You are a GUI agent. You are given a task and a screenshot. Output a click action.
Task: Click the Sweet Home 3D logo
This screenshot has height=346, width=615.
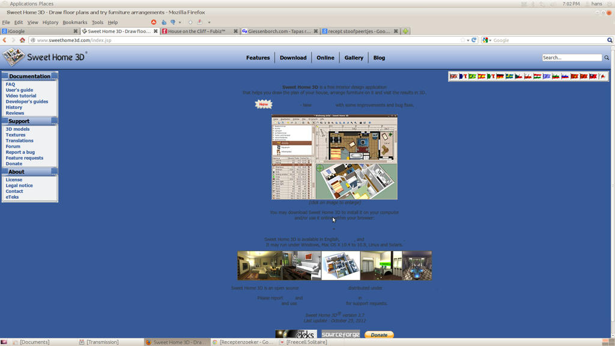(x=44, y=57)
